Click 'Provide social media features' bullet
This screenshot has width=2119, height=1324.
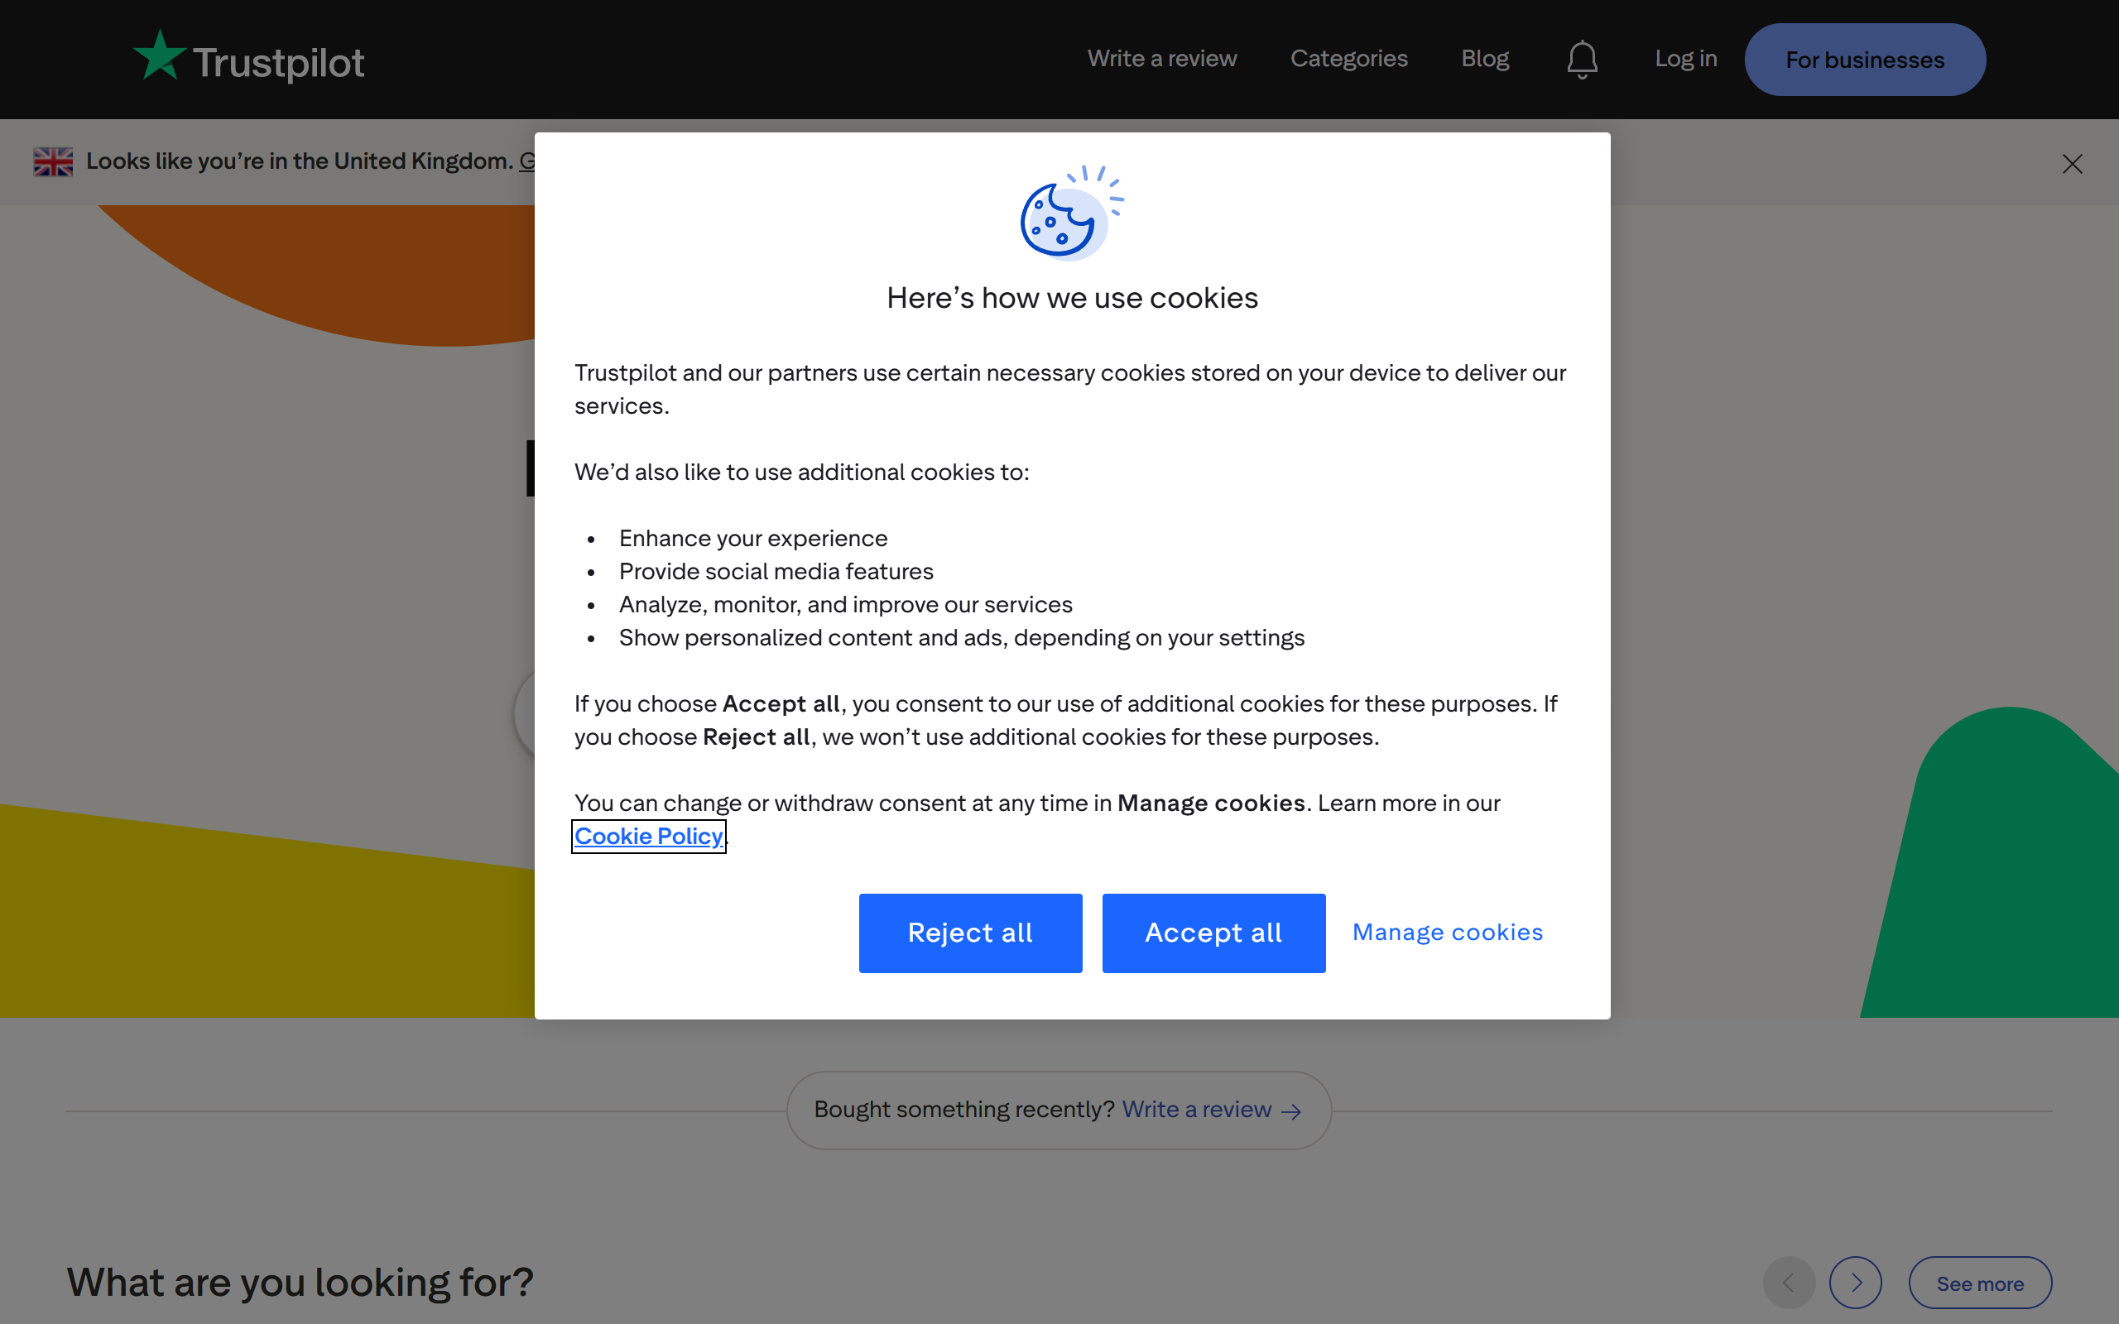coord(776,571)
